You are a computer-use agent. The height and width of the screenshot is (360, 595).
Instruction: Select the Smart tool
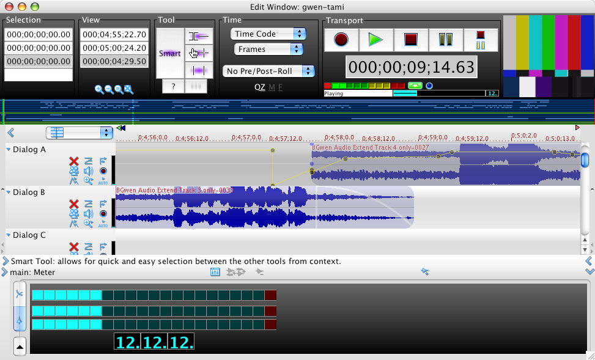(169, 53)
